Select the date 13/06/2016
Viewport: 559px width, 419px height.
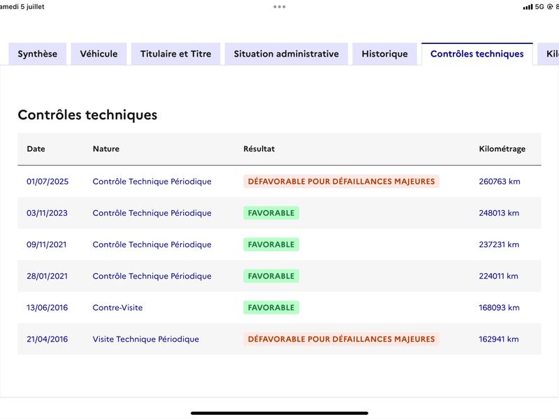[47, 307]
